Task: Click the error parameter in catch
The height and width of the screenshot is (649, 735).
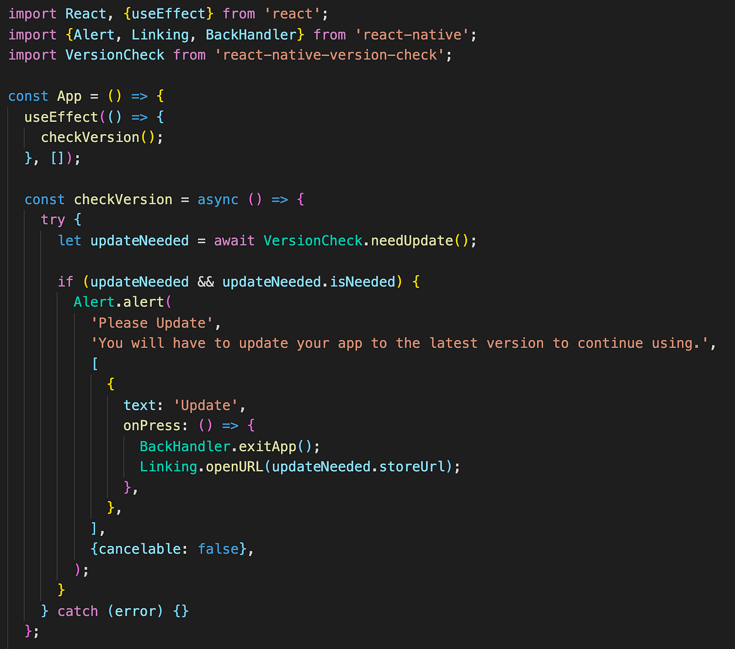Action: click(x=135, y=611)
